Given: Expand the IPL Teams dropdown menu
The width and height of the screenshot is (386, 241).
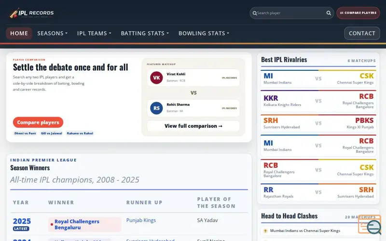Looking at the screenshot, I should click(x=94, y=33).
